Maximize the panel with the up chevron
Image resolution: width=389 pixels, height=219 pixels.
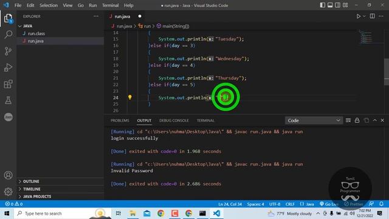[375, 120]
